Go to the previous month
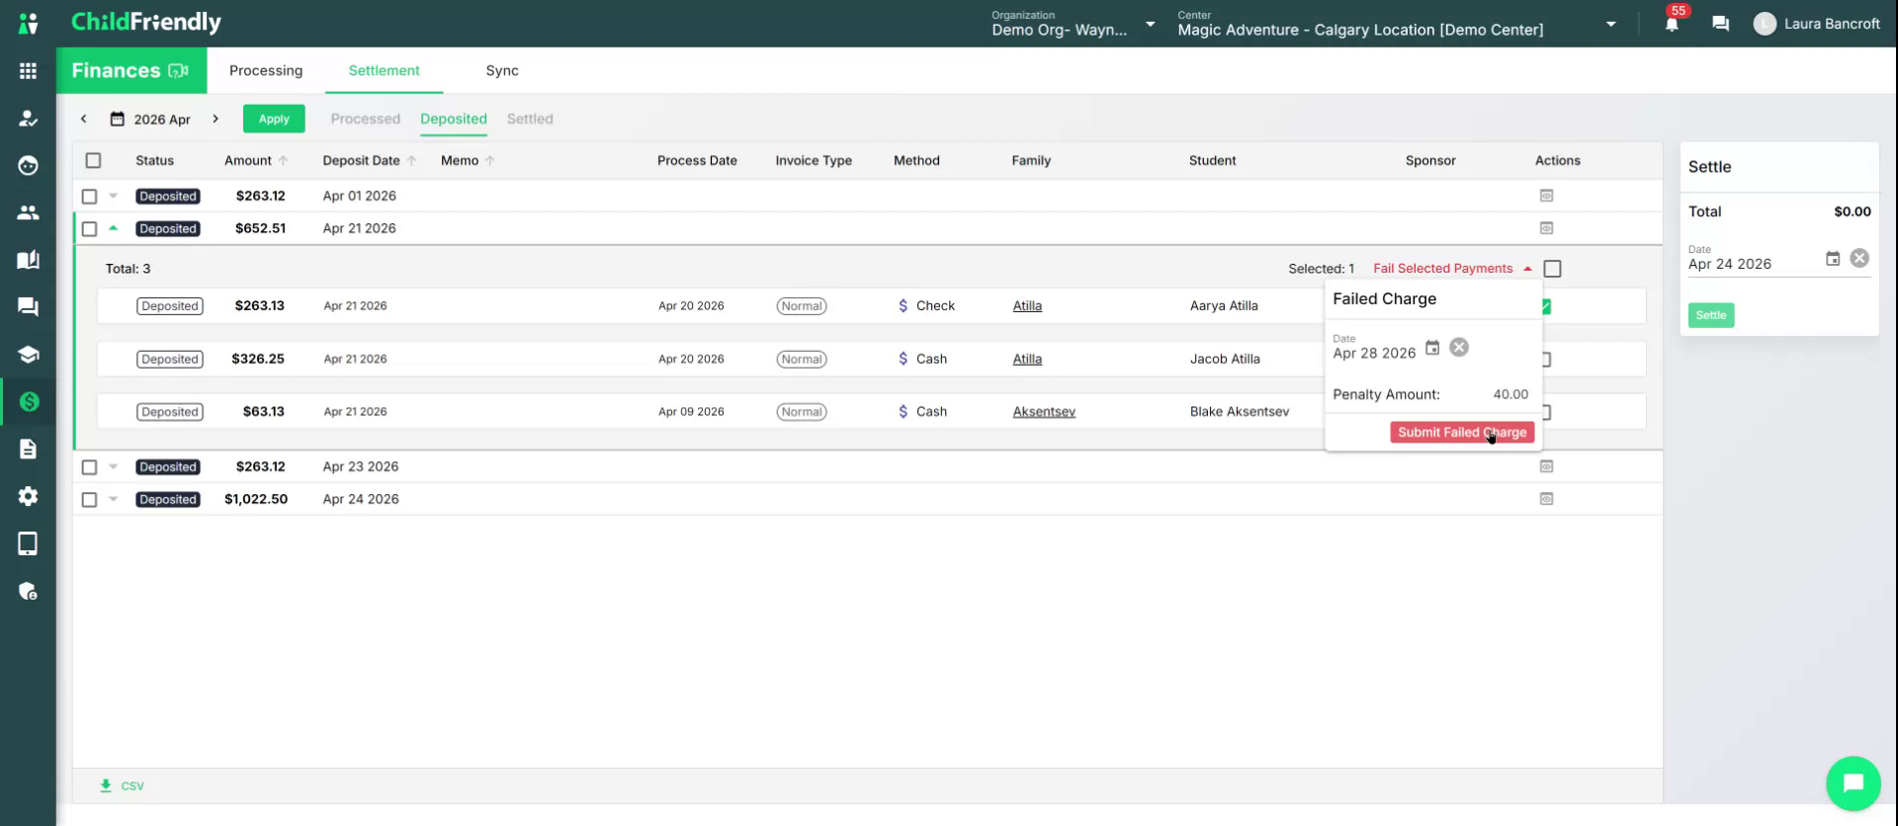Viewport: 1898px width, 826px height. click(x=84, y=119)
